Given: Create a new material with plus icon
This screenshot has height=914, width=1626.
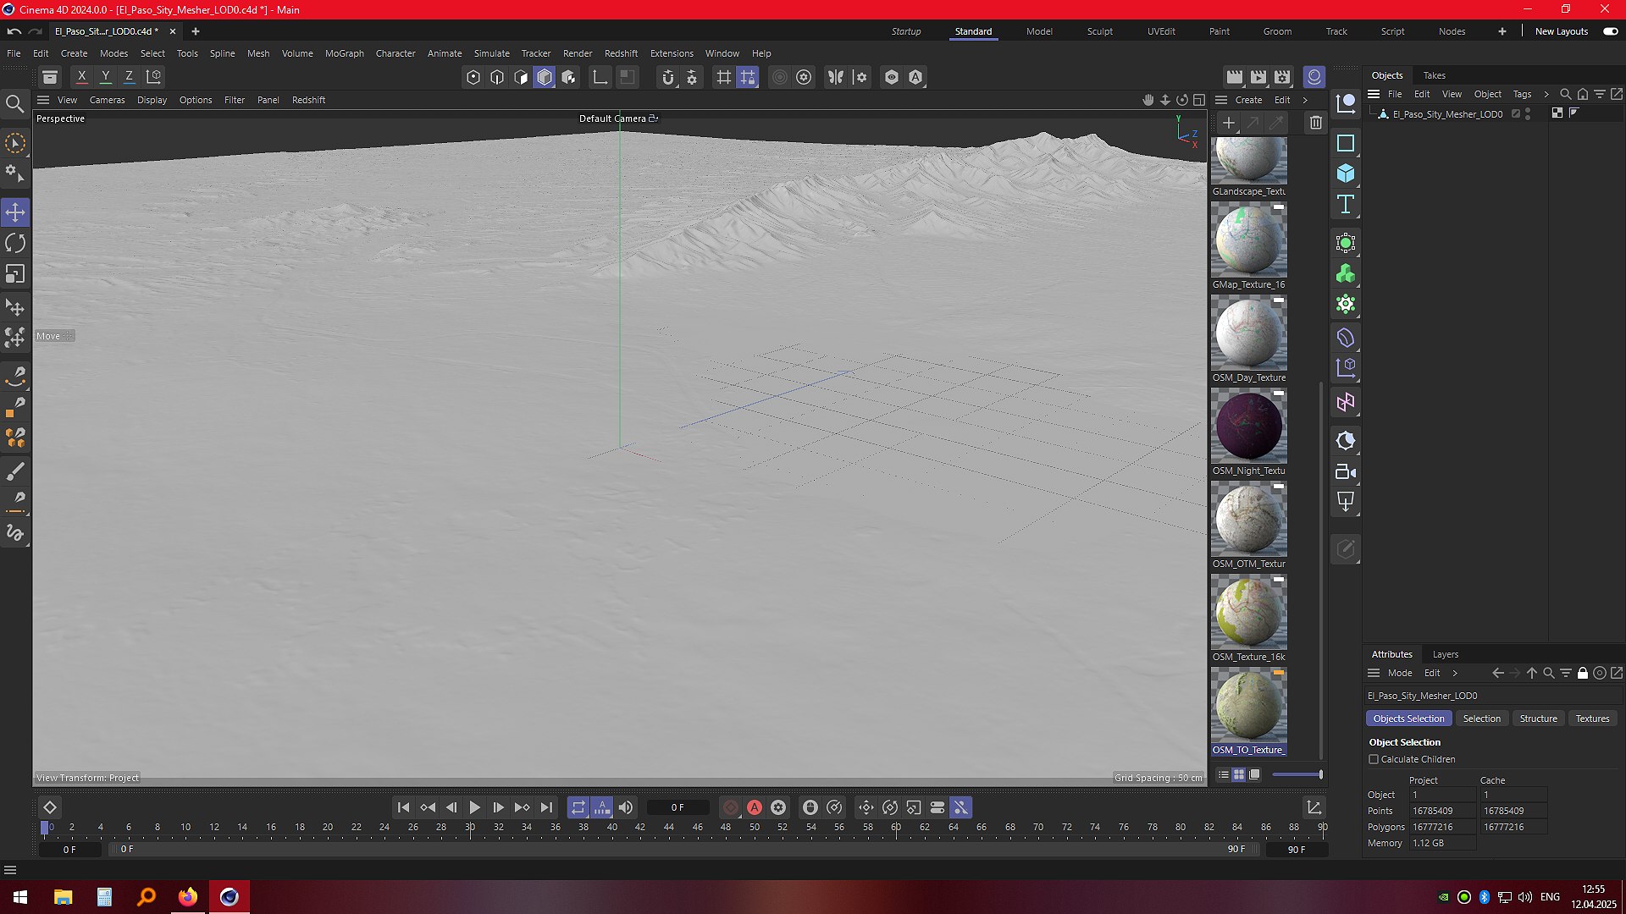Looking at the screenshot, I should click(x=1229, y=123).
